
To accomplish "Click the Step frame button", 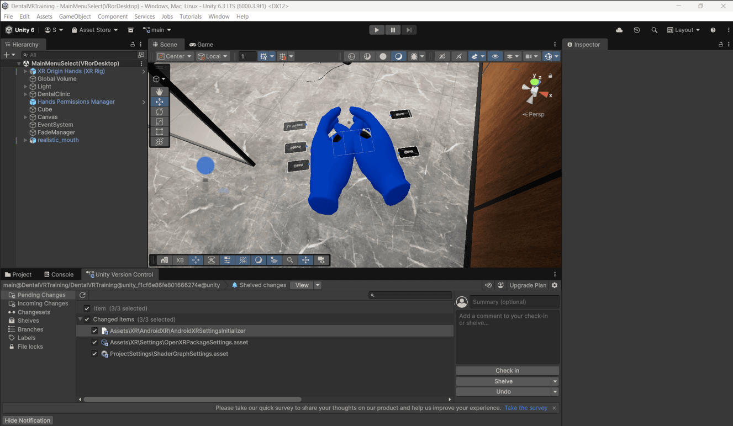I will (x=409, y=30).
